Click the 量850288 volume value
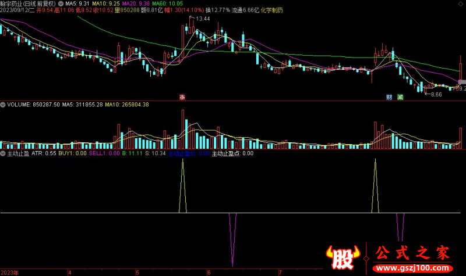466x276 pixels. pyautogui.click(x=127, y=10)
